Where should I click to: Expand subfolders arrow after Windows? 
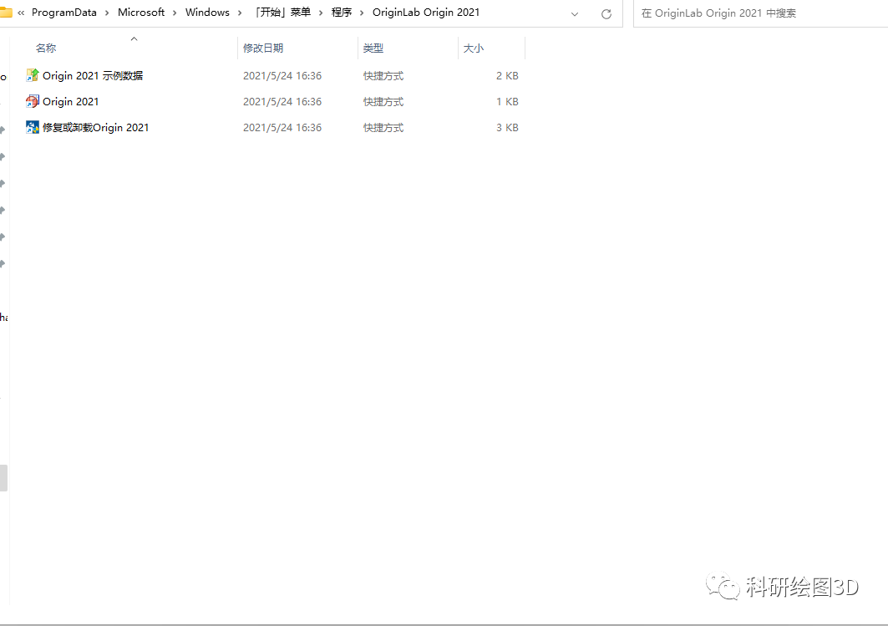click(240, 13)
